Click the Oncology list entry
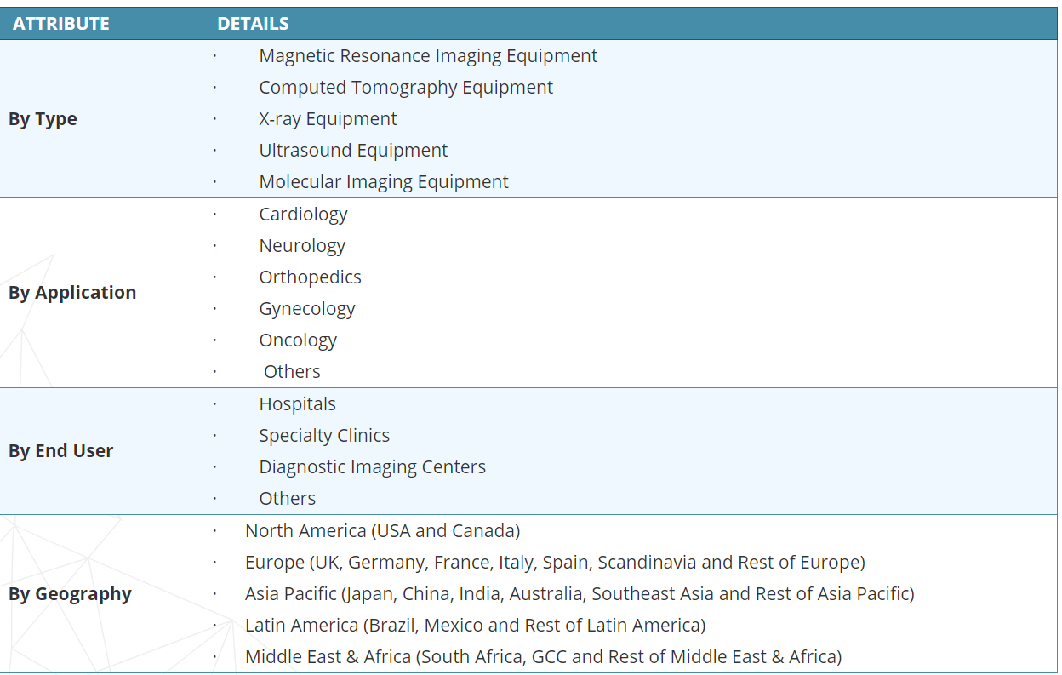Viewport: 1062px width, 675px height. pos(298,340)
